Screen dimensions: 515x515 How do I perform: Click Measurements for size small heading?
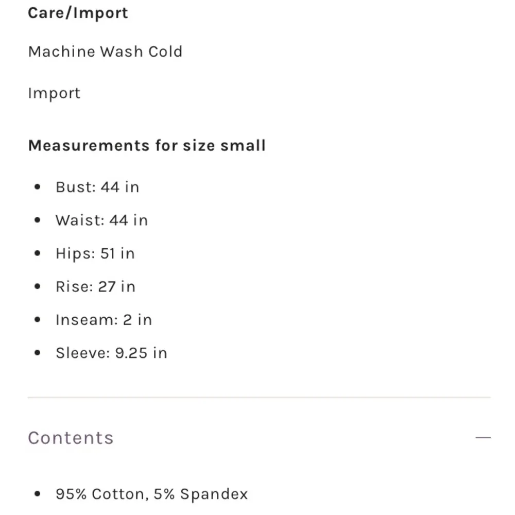pos(147,145)
